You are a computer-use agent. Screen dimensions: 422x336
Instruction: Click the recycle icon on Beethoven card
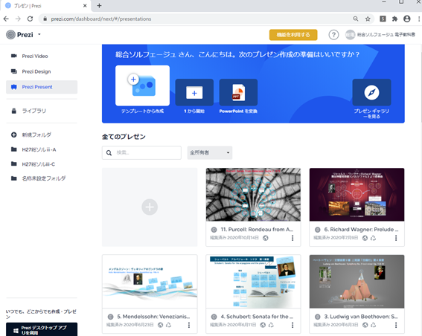pos(373,325)
